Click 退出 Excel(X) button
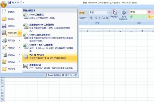The width and height of the screenshot is (154, 102). (70, 75)
